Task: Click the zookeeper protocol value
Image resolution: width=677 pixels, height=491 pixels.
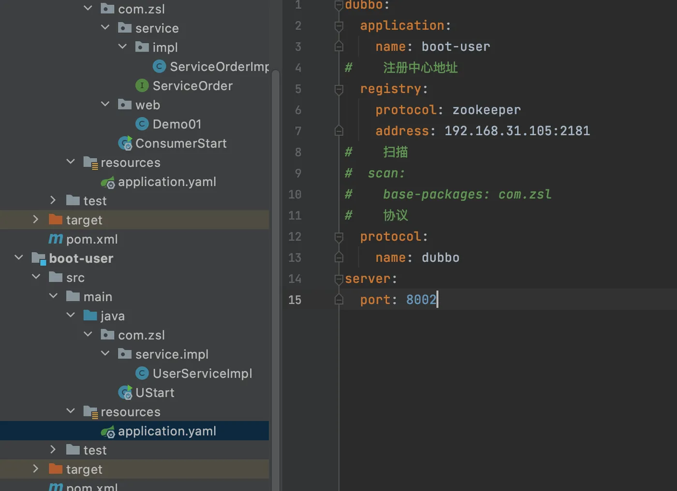Action: pos(486,110)
